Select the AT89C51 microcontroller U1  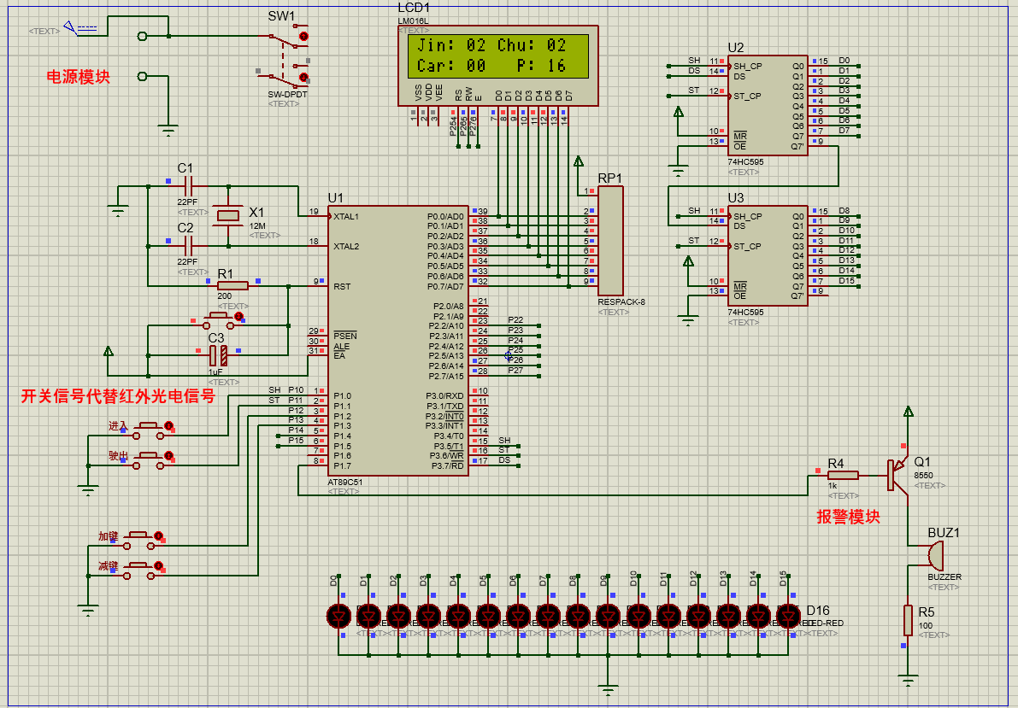click(x=398, y=341)
